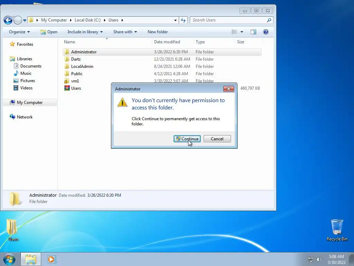354x266 pixels.
Task: Change the view with the view icon
Action: [x=234, y=32]
